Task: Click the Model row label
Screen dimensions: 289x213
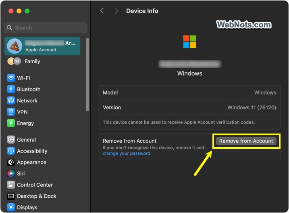Action: click(110, 92)
